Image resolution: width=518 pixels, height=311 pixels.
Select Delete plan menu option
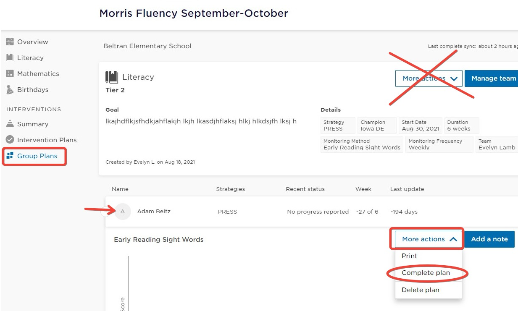pos(420,290)
